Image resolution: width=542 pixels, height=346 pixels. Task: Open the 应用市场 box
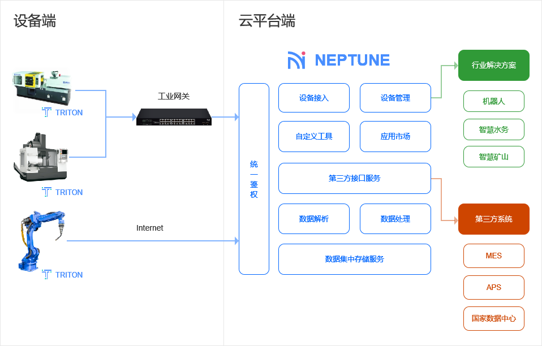[x=395, y=136]
